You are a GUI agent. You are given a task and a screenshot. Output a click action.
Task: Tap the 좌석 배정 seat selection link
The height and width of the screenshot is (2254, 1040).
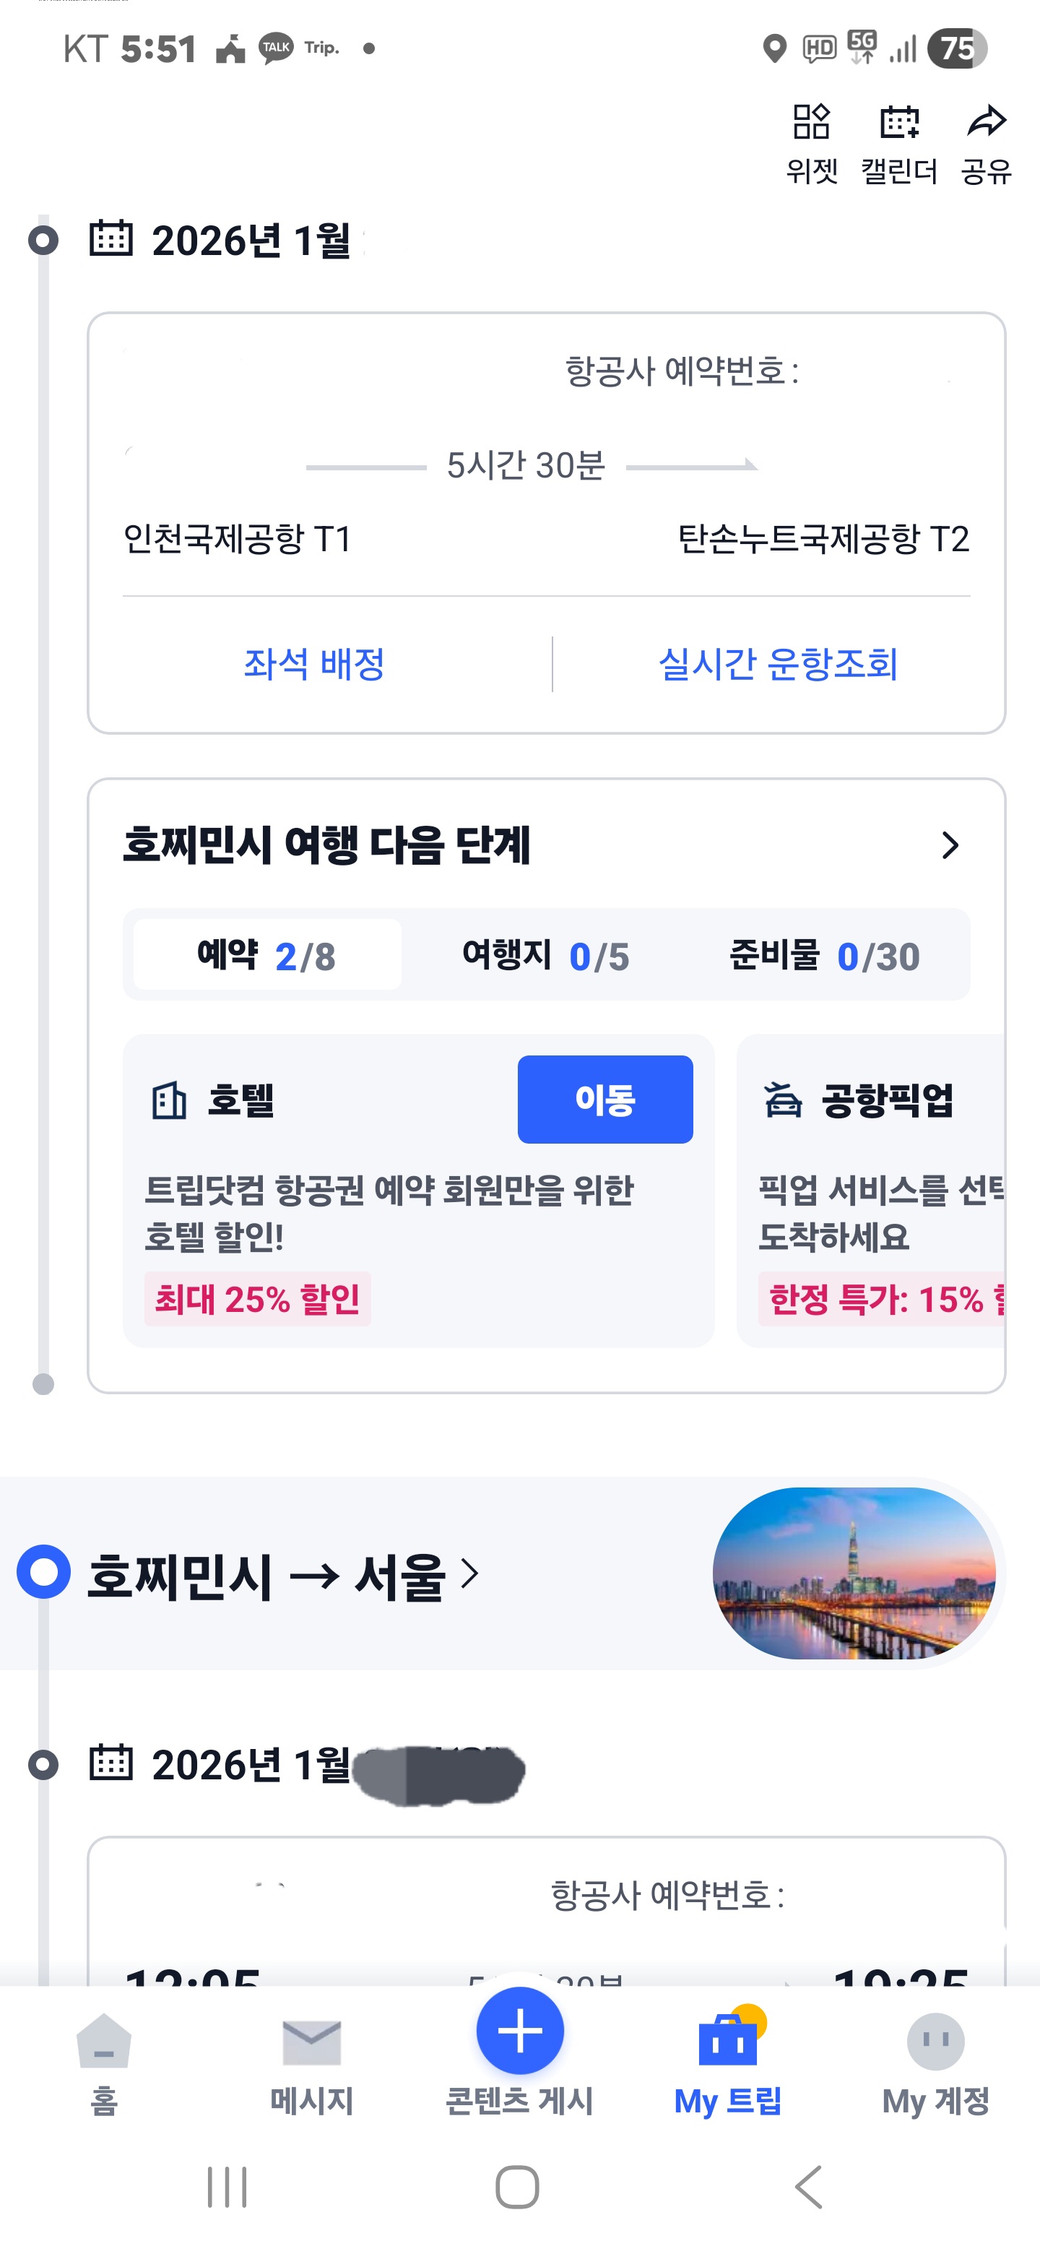coord(314,664)
